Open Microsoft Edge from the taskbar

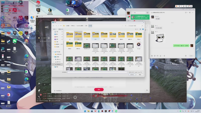(99, 111)
